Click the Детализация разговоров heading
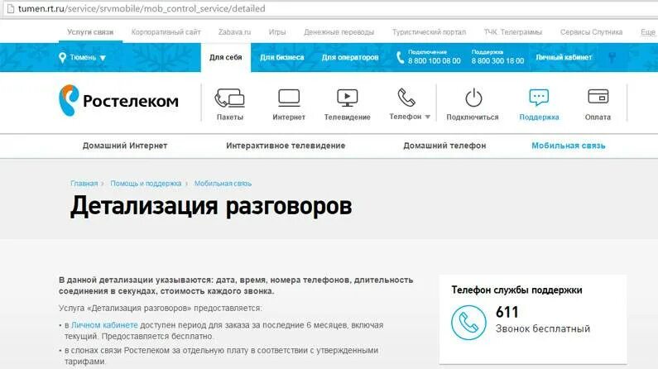Screen dimensions: 658x369 tap(211, 206)
